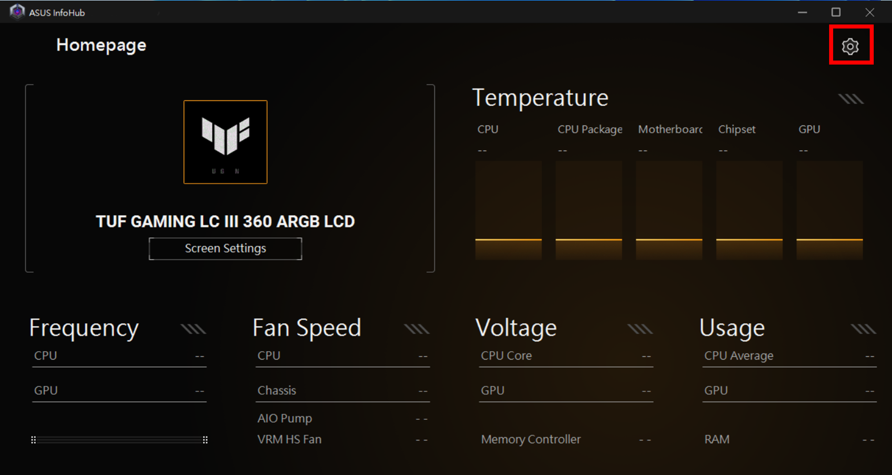Viewport: 892px width, 475px height.
Task: Click the Fan Speed heading
Action: click(x=307, y=329)
